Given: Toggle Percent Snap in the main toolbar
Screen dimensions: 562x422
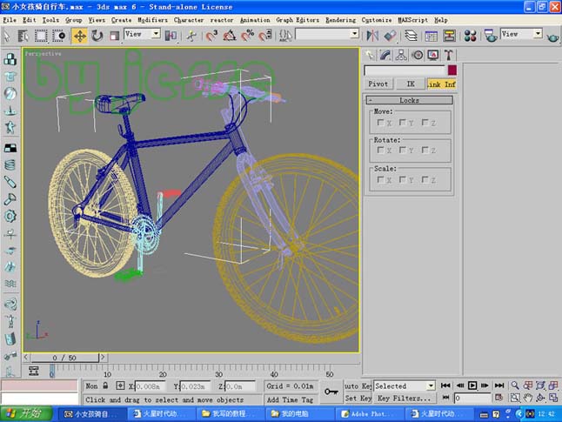Looking at the screenshot, I should [247, 36].
